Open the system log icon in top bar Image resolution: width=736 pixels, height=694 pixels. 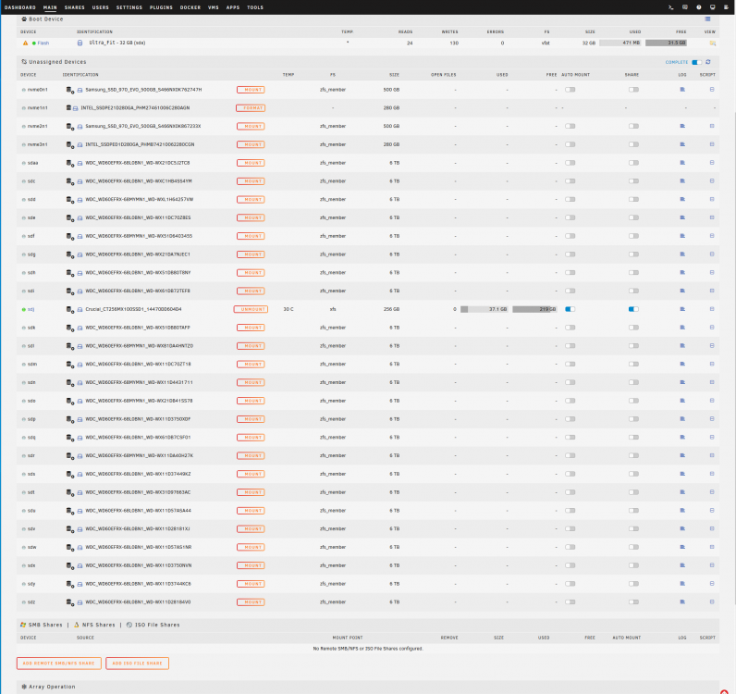point(726,7)
